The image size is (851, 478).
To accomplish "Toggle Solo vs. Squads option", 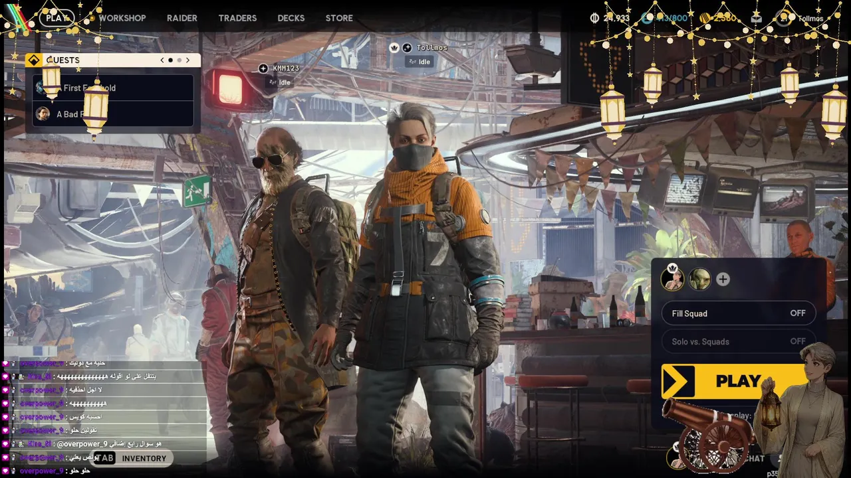I will [739, 341].
